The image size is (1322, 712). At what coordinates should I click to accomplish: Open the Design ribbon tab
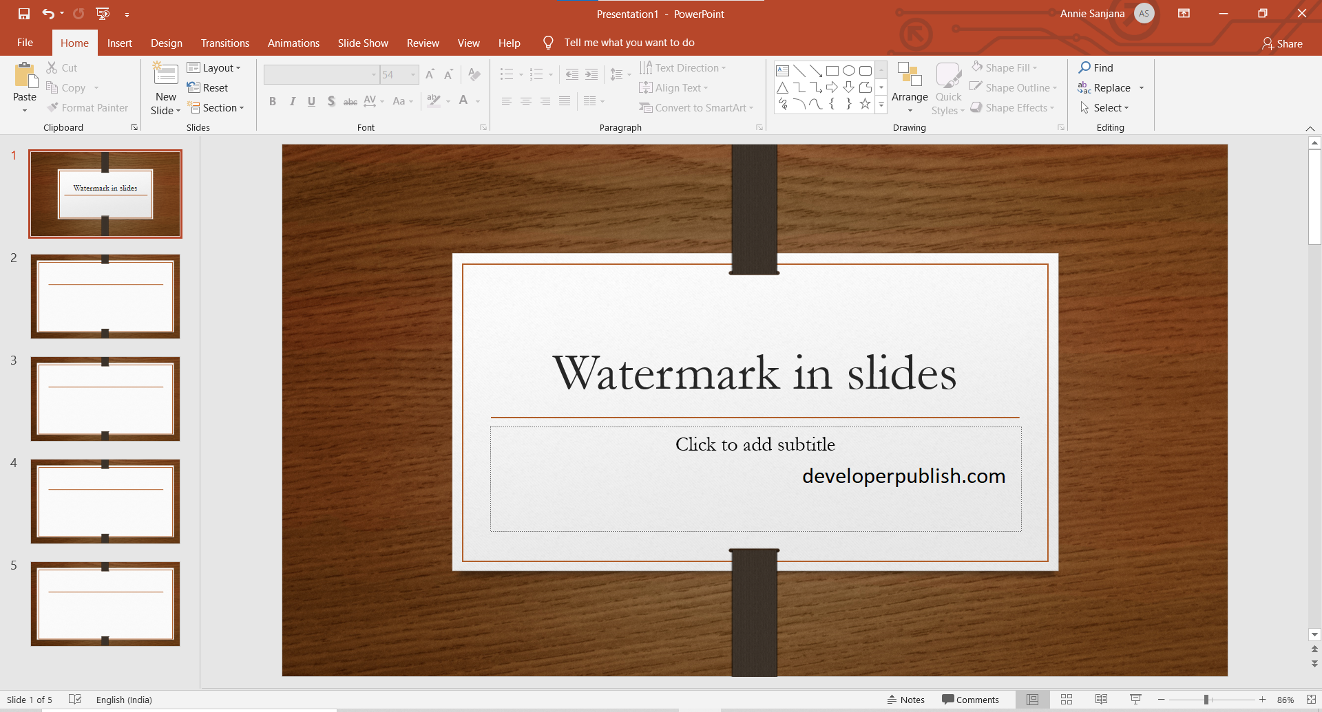pos(166,43)
